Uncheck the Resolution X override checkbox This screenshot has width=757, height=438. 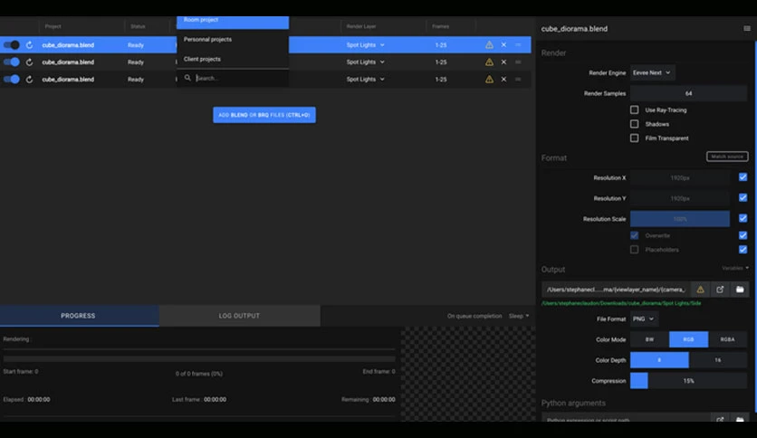click(x=743, y=177)
